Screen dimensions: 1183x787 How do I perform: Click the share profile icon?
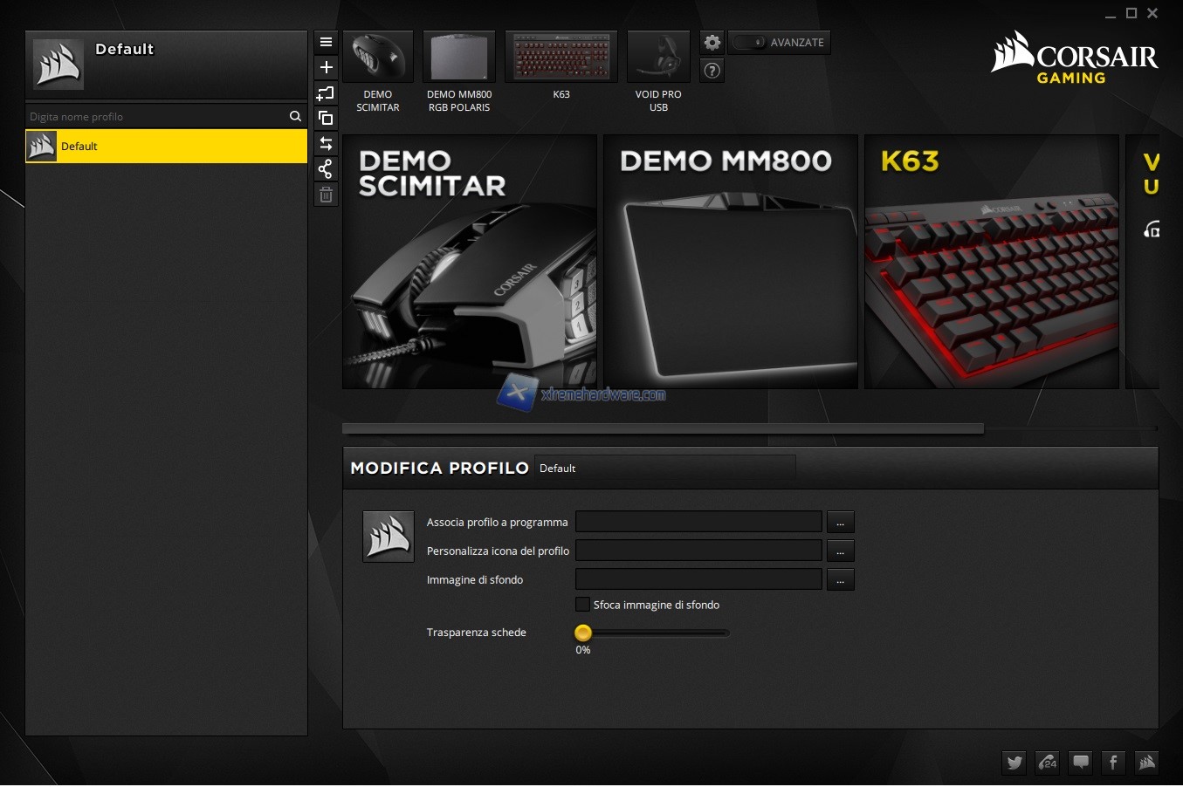coord(326,168)
